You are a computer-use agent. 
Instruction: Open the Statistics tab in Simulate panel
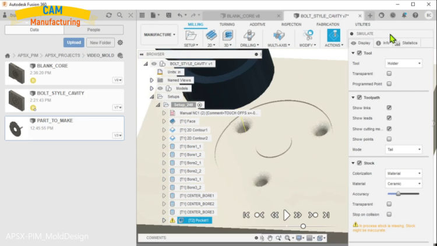[x=407, y=43]
